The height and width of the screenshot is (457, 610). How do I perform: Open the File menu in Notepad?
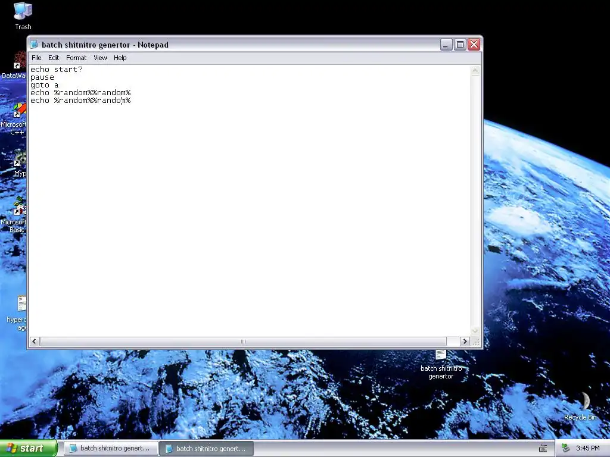coord(36,58)
